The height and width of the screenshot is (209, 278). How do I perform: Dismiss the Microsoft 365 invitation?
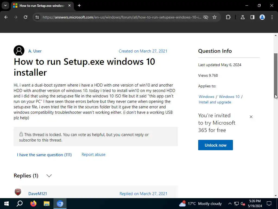(x=251, y=117)
